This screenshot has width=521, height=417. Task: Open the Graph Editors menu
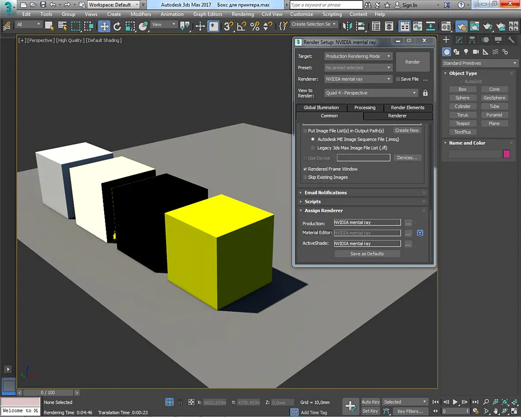[x=208, y=14]
